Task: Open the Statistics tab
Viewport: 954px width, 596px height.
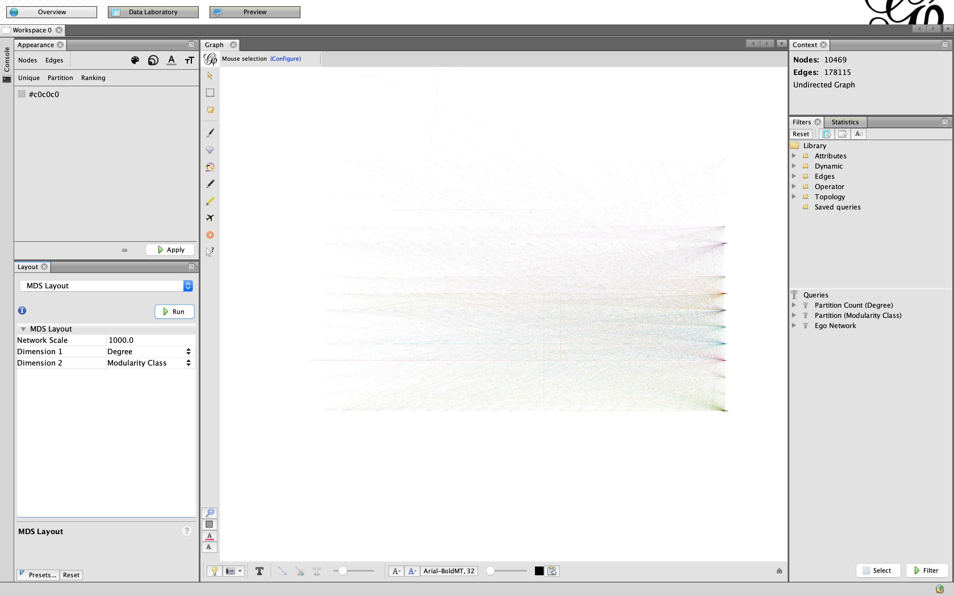Action: [845, 122]
